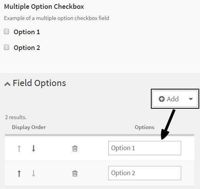Click greyed up arrow in Option 1 row
The image size is (200, 189).
pyautogui.click(x=19, y=149)
